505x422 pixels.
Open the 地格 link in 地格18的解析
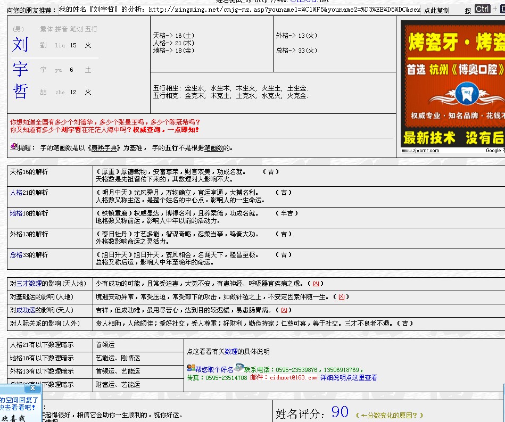pyautogui.click(x=16, y=213)
